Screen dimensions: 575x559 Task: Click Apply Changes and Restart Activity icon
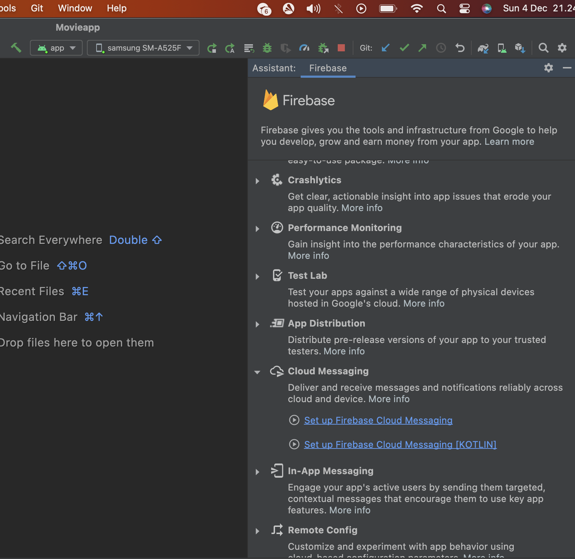(x=230, y=48)
